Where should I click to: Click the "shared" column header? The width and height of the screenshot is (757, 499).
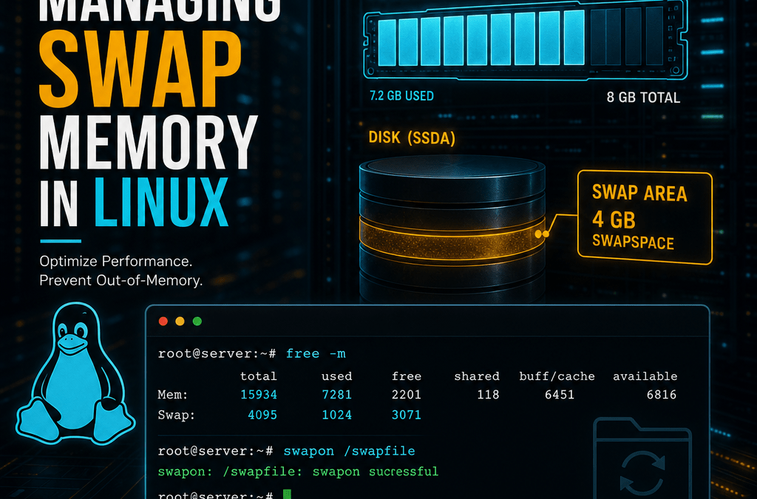477,376
